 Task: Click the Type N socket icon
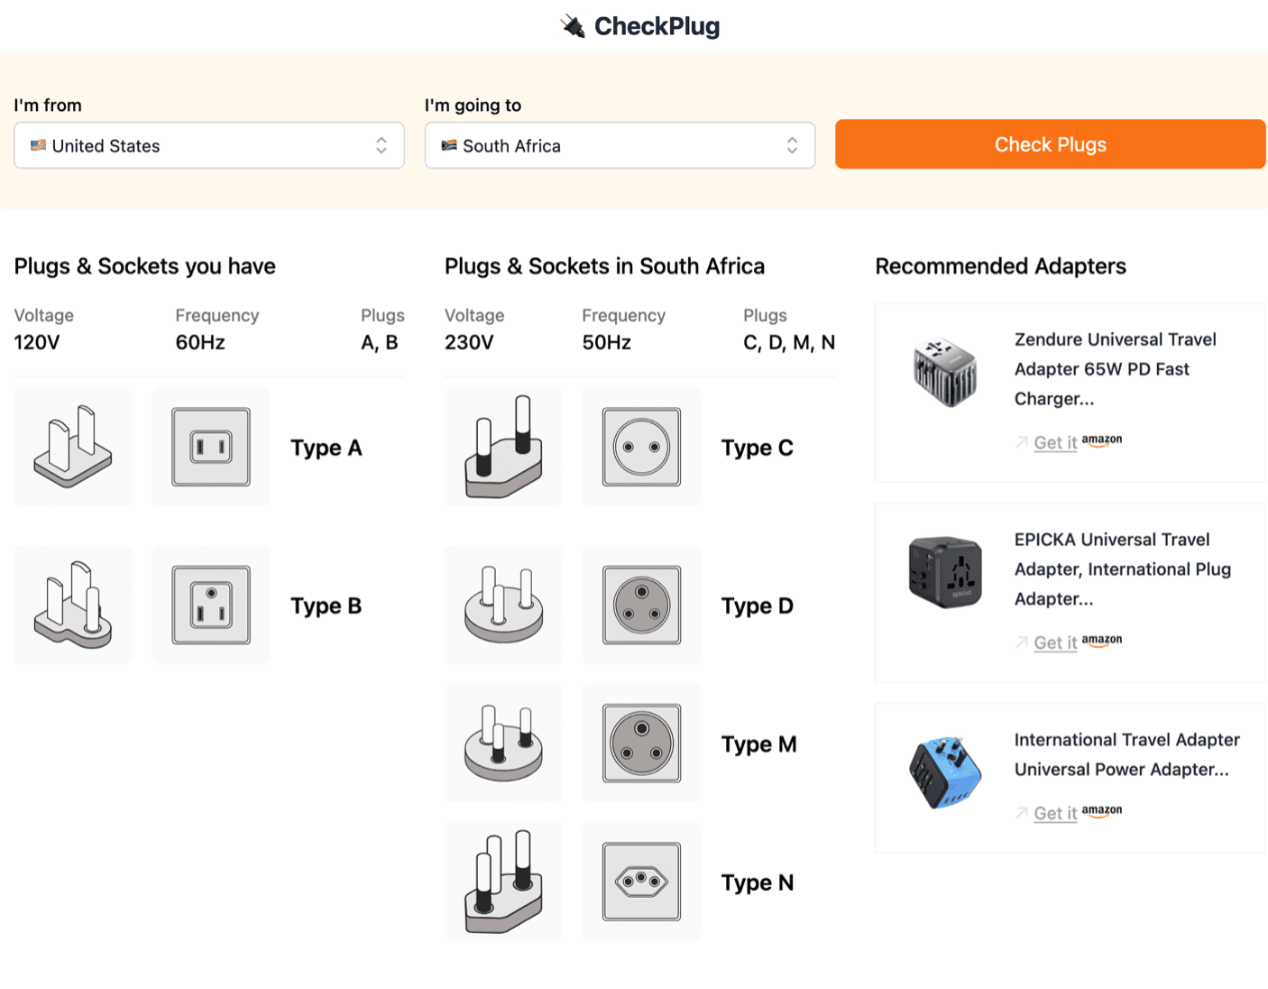tap(641, 882)
